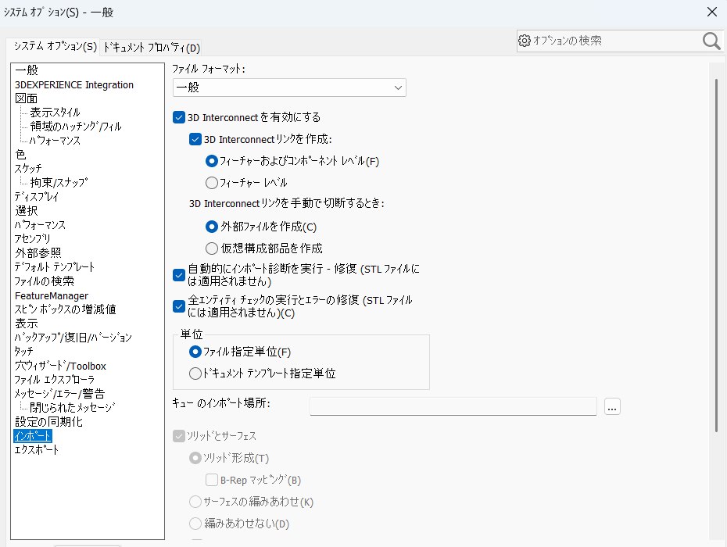Screen dimensions: 727x547
Task: Click the キュー のインポート場所 text field
Action: click(453, 406)
